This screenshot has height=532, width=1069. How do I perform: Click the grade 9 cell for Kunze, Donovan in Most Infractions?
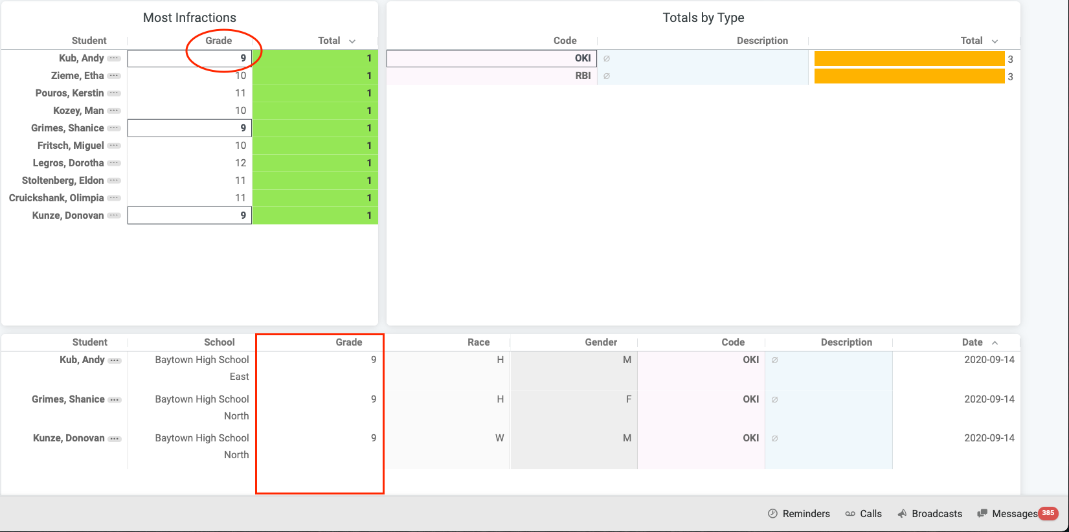click(190, 216)
